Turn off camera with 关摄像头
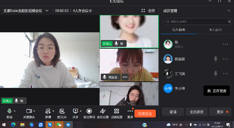The width and height of the screenshot is (234, 128). (x=29, y=111)
